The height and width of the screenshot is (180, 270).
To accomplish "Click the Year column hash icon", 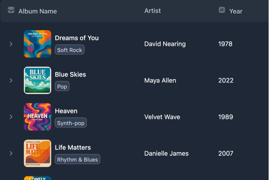I will [222, 10].
